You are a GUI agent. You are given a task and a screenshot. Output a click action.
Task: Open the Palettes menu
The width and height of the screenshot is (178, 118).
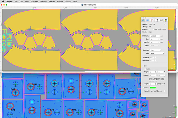52,2
